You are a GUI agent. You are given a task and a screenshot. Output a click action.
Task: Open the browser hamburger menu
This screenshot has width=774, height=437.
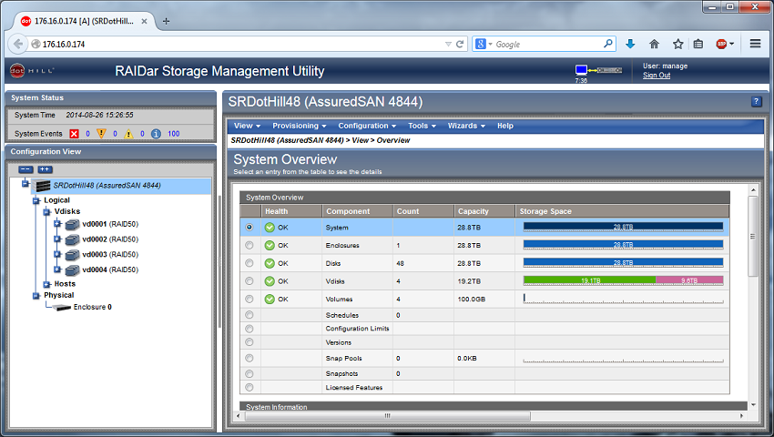[755, 44]
